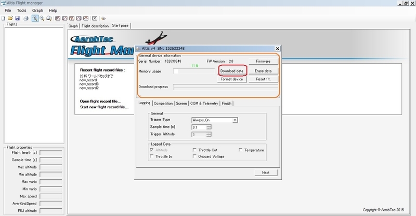This screenshot has width=416, height=216.
Task: Click inside the empty Flights list
Action: tap(34, 84)
